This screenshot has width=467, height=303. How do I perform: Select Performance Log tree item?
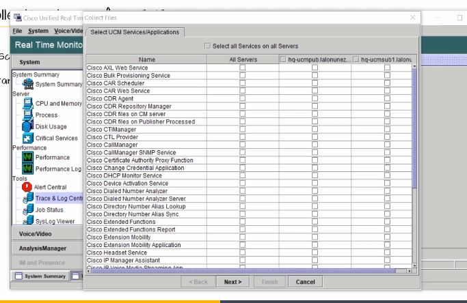(58, 169)
